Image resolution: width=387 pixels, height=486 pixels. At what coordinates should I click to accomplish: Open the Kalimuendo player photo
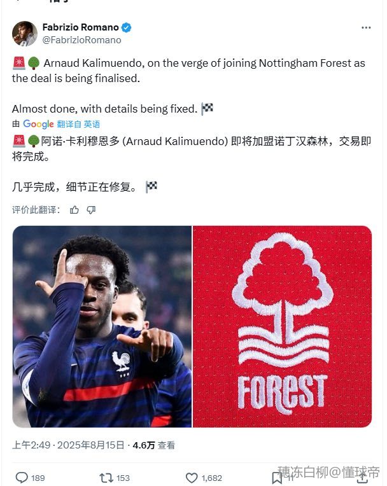tap(102, 326)
